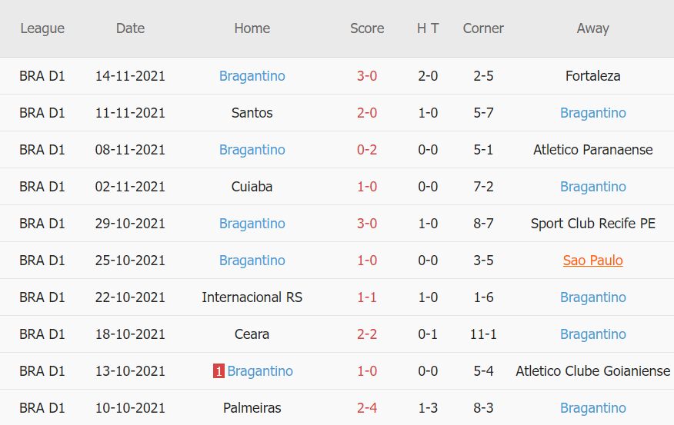The image size is (674, 425).
Task: Click the Away column header
Action: [x=592, y=28]
